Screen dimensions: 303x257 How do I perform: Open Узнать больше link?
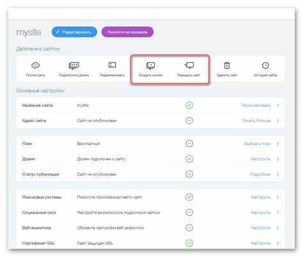pos(256,121)
